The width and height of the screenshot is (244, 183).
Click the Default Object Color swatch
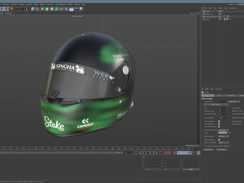223,133
